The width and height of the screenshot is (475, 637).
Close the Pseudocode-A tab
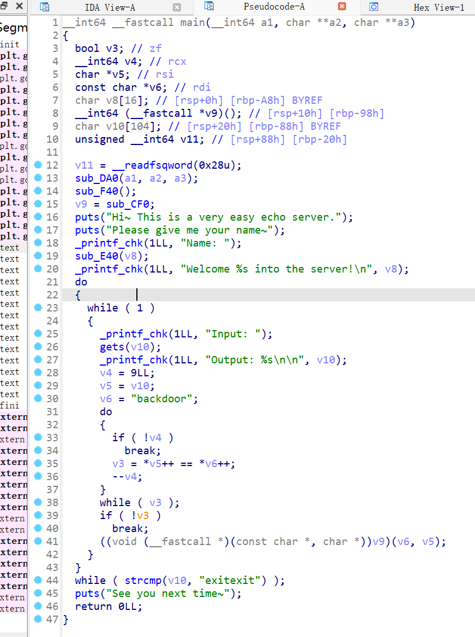341,7
